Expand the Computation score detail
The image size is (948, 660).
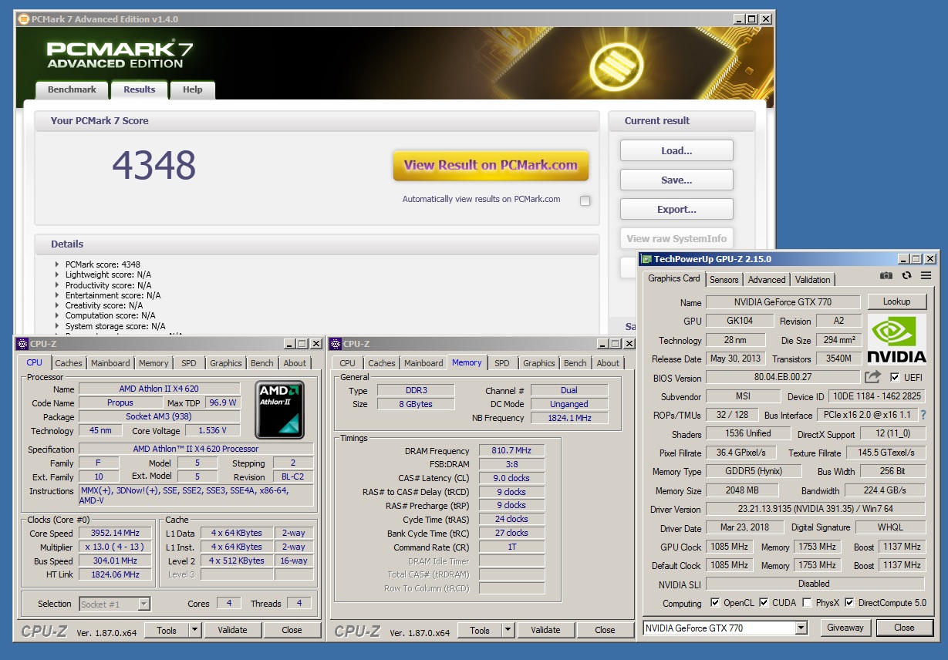(x=57, y=315)
